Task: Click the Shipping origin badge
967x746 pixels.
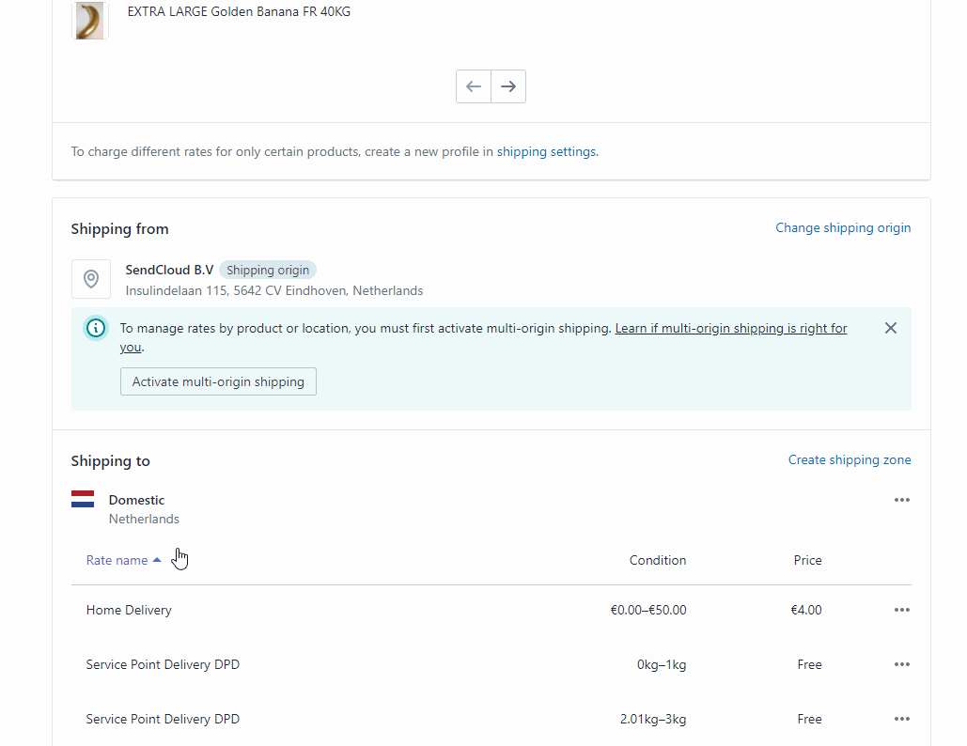Action: pos(268,270)
